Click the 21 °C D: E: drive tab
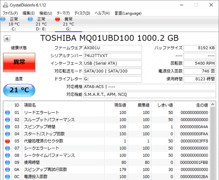This screenshot has width=219, height=180. pyautogui.click(x=41, y=24)
